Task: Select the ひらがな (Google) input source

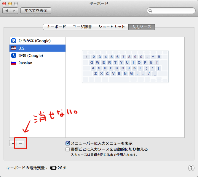Action: 38,41
